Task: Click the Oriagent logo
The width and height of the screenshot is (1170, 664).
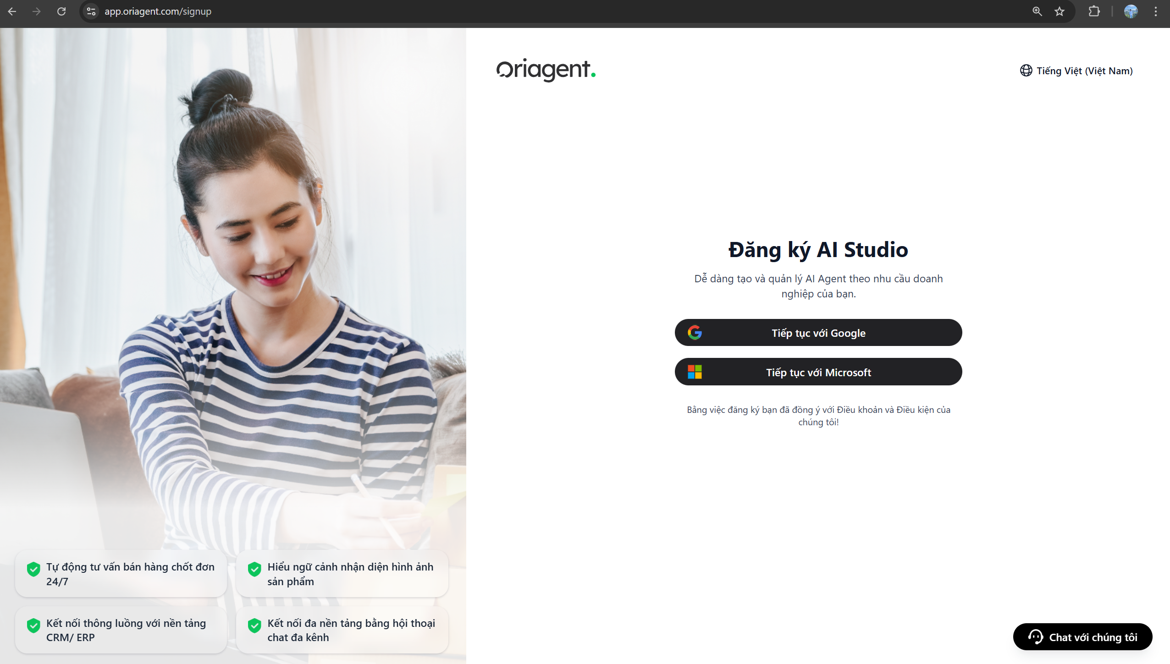Action: 546,70
